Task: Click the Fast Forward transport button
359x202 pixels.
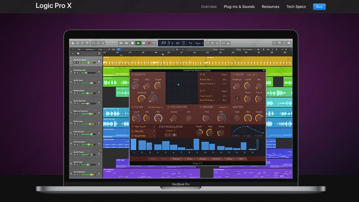Action: coord(127,43)
